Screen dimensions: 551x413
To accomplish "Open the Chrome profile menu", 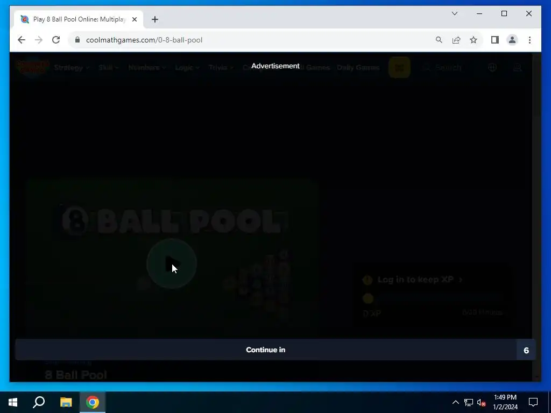I will pos(512,40).
